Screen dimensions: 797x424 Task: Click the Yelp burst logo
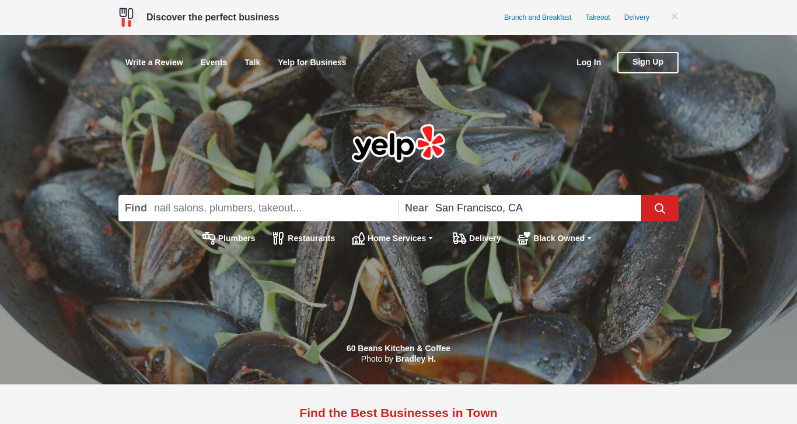(398, 143)
